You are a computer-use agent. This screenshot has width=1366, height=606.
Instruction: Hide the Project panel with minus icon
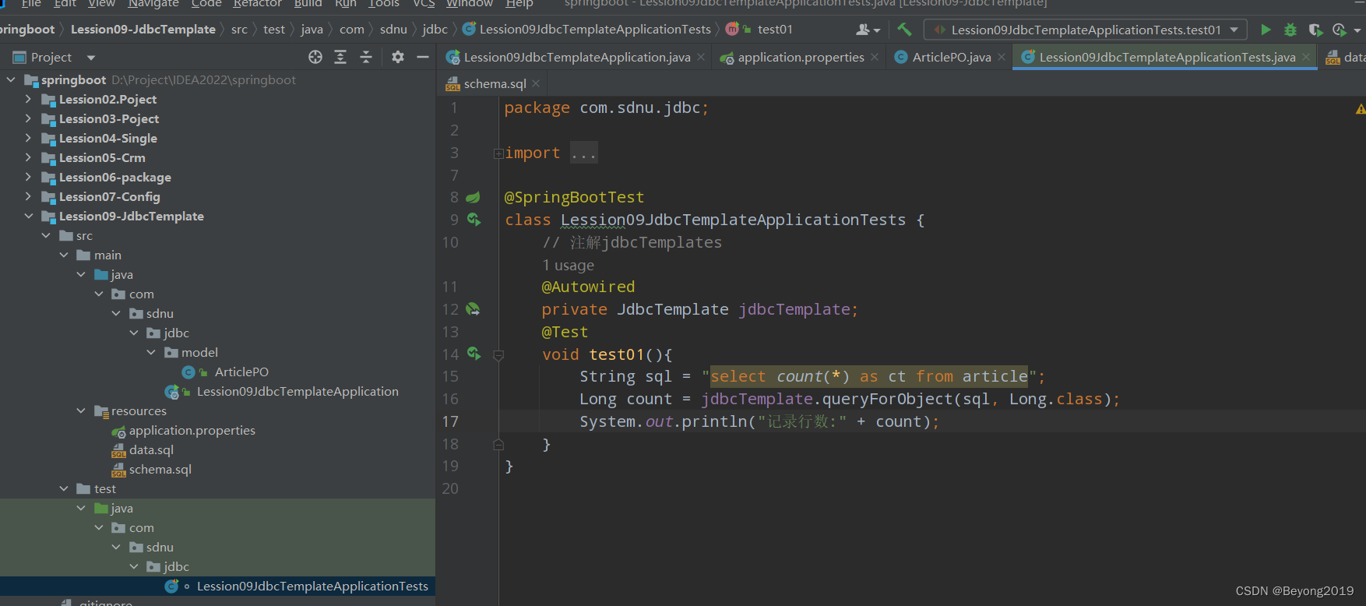coord(423,57)
